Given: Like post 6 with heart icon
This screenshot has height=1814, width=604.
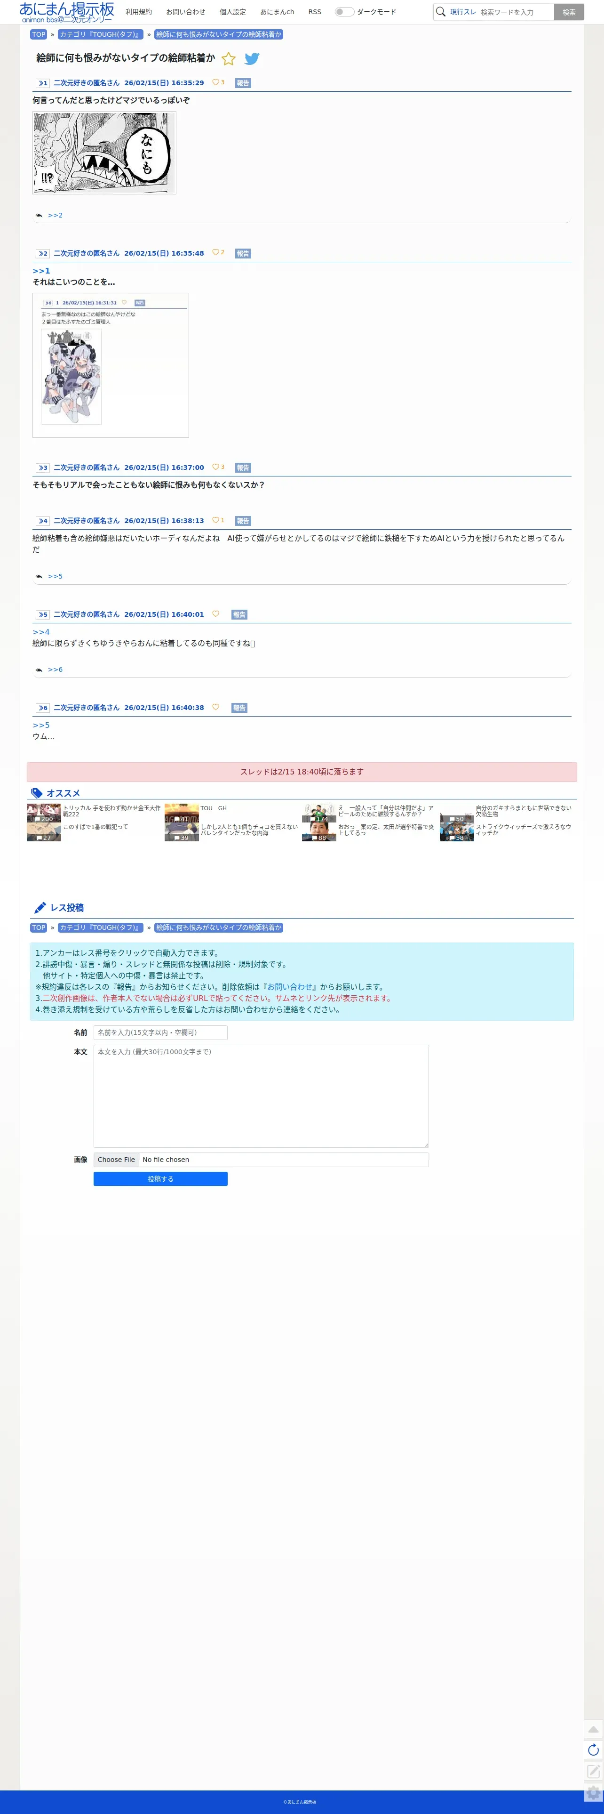Looking at the screenshot, I should (x=215, y=707).
